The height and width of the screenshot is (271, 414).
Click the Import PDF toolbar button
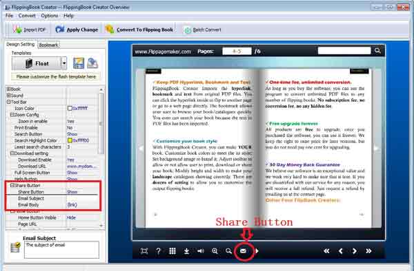click(30, 30)
